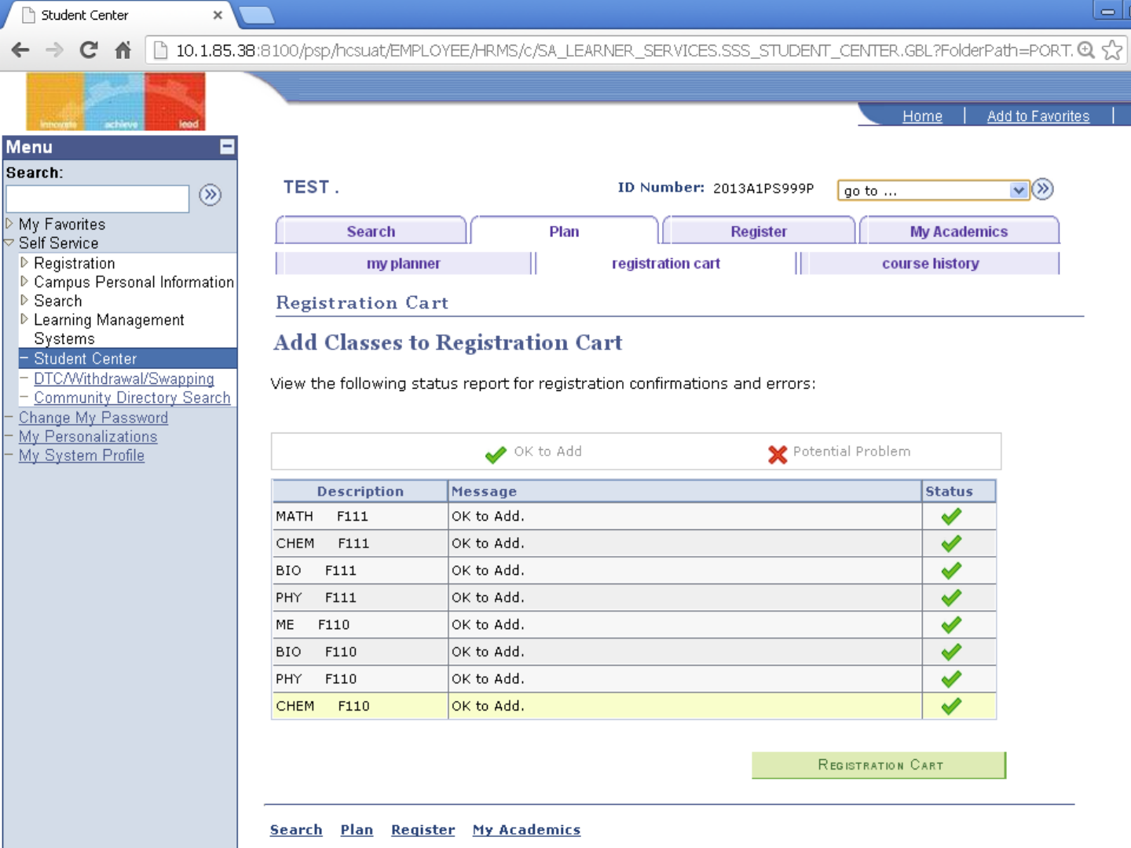Collapse the Self Service menu section
1131x848 pixels.
coord(9,243)
